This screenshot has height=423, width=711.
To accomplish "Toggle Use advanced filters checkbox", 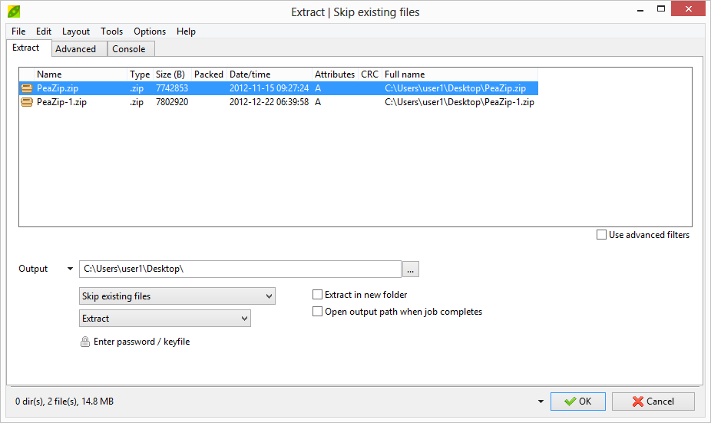I will (601, 235).
